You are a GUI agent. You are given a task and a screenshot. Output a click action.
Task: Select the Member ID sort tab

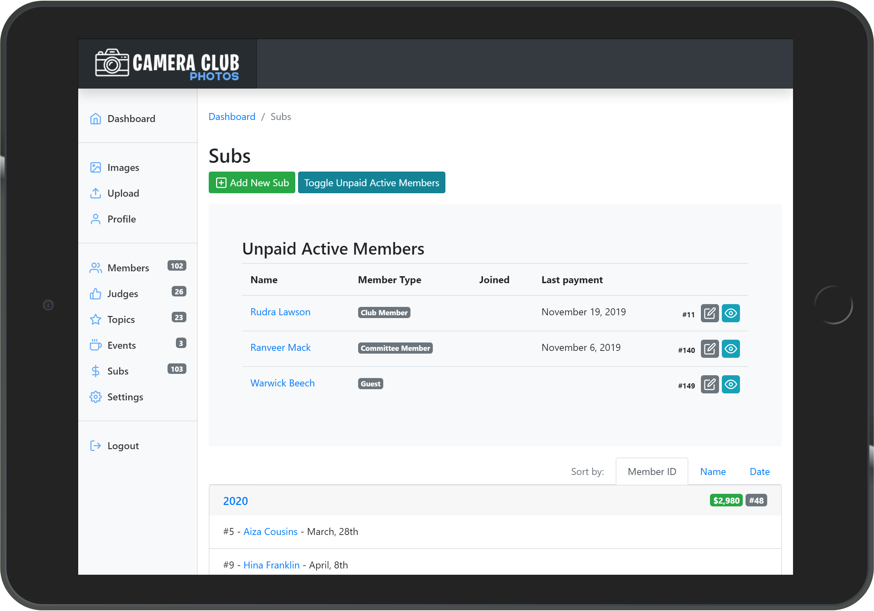(651, 472)
